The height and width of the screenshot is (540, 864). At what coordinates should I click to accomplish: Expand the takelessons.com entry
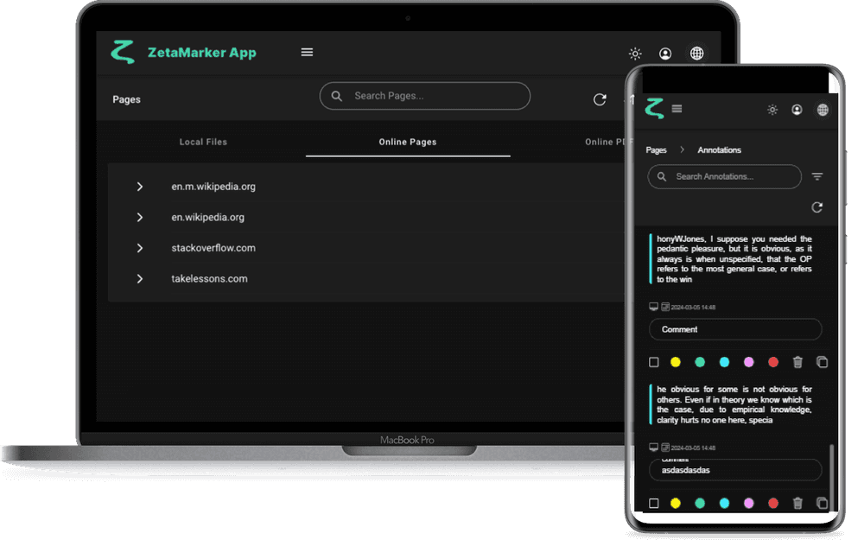click(140, 279)
